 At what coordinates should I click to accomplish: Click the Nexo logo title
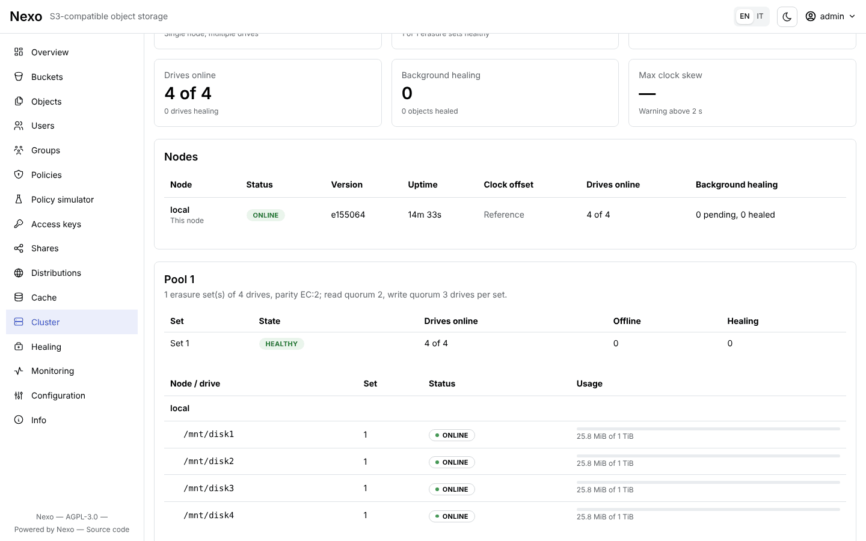[26, 16]
